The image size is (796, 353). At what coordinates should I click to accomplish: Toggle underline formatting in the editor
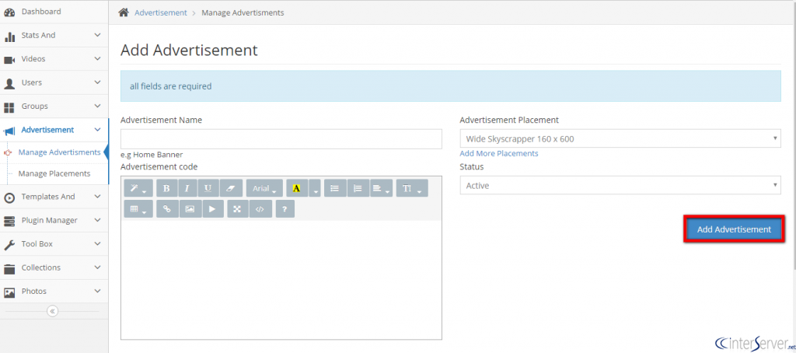pos(208,188)
